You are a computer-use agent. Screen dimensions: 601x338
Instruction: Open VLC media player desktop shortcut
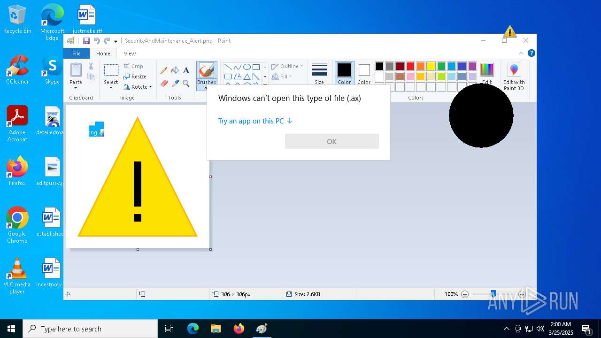tap(17, 276)
